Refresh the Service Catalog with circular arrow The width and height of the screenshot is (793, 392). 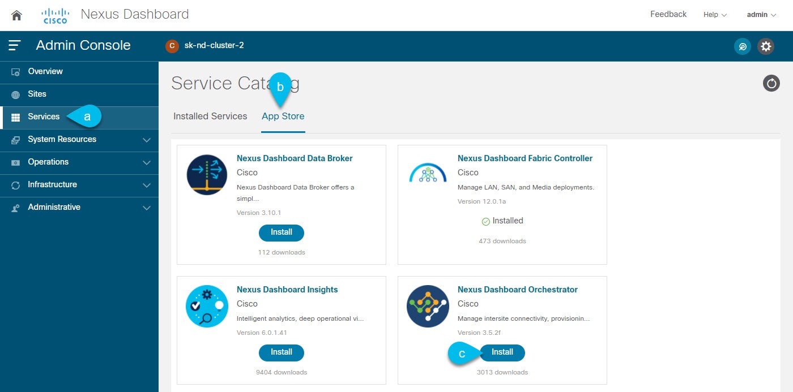(x=771, y=84)
